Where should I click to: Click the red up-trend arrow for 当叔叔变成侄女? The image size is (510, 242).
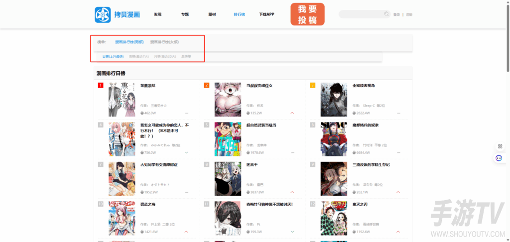tap(292, 113)
